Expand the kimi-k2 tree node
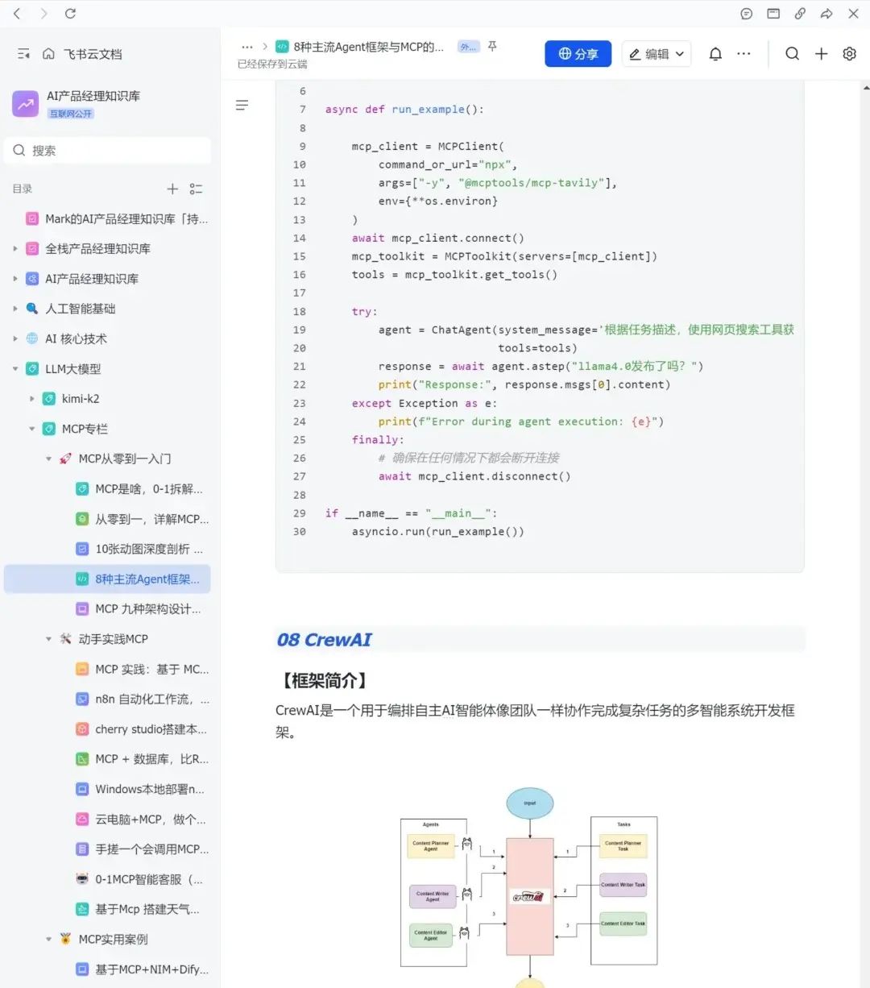870x988 pixels. coord(32,399)
